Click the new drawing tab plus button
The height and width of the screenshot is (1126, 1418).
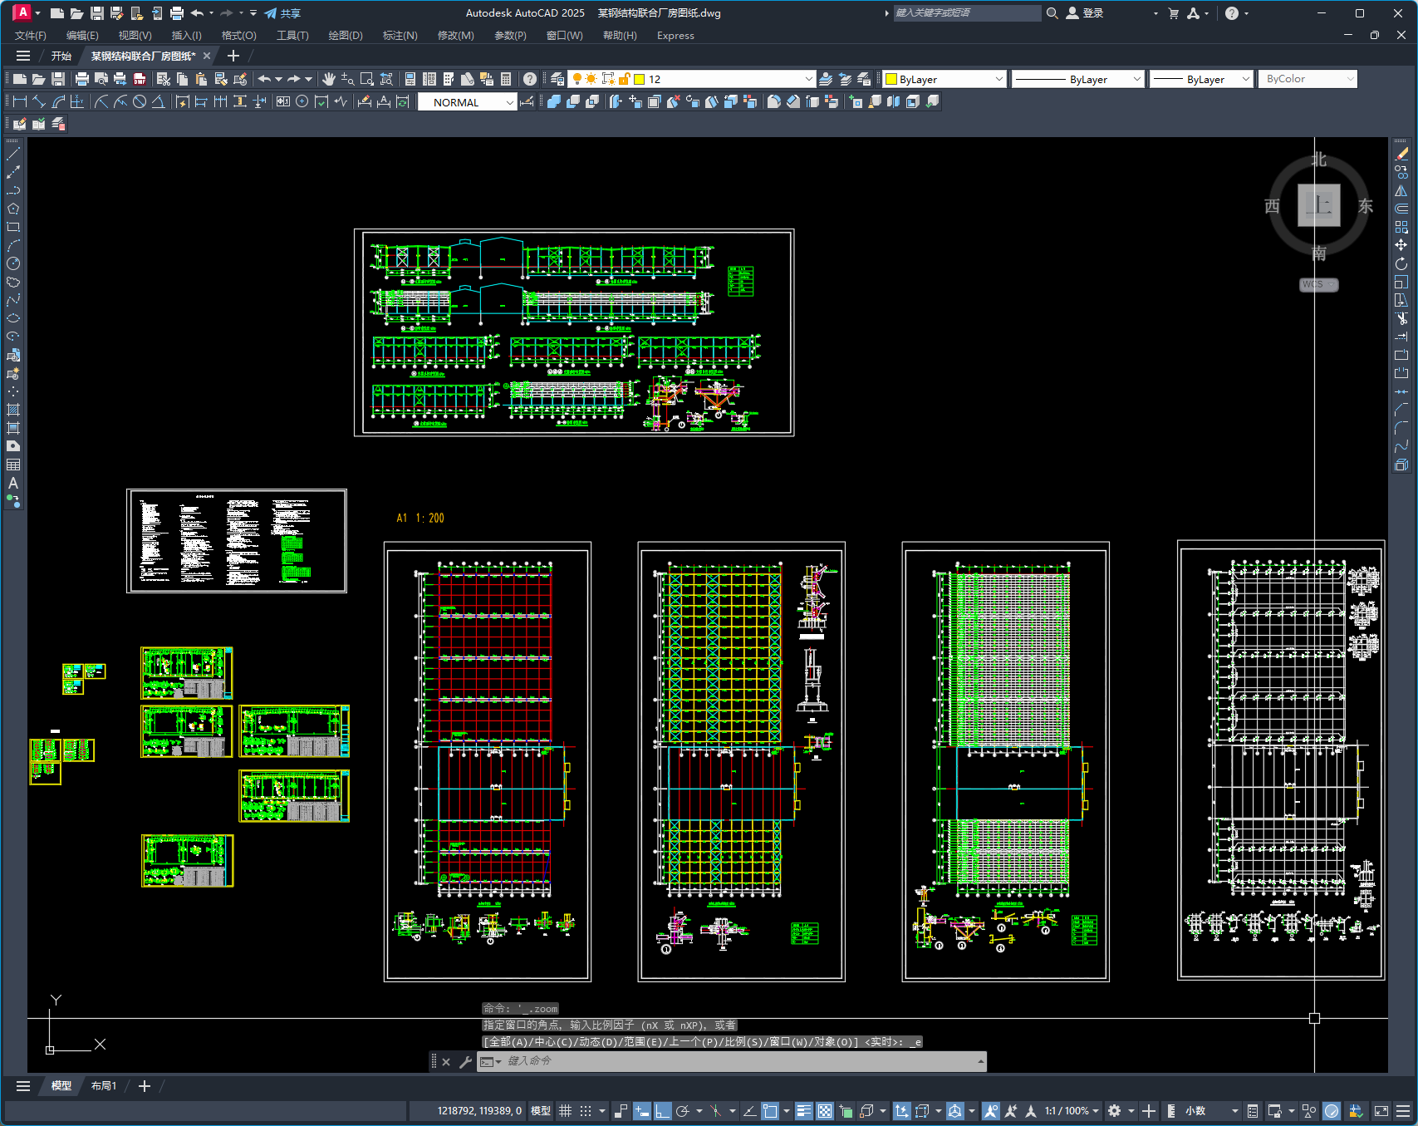[x=233, y=56]
